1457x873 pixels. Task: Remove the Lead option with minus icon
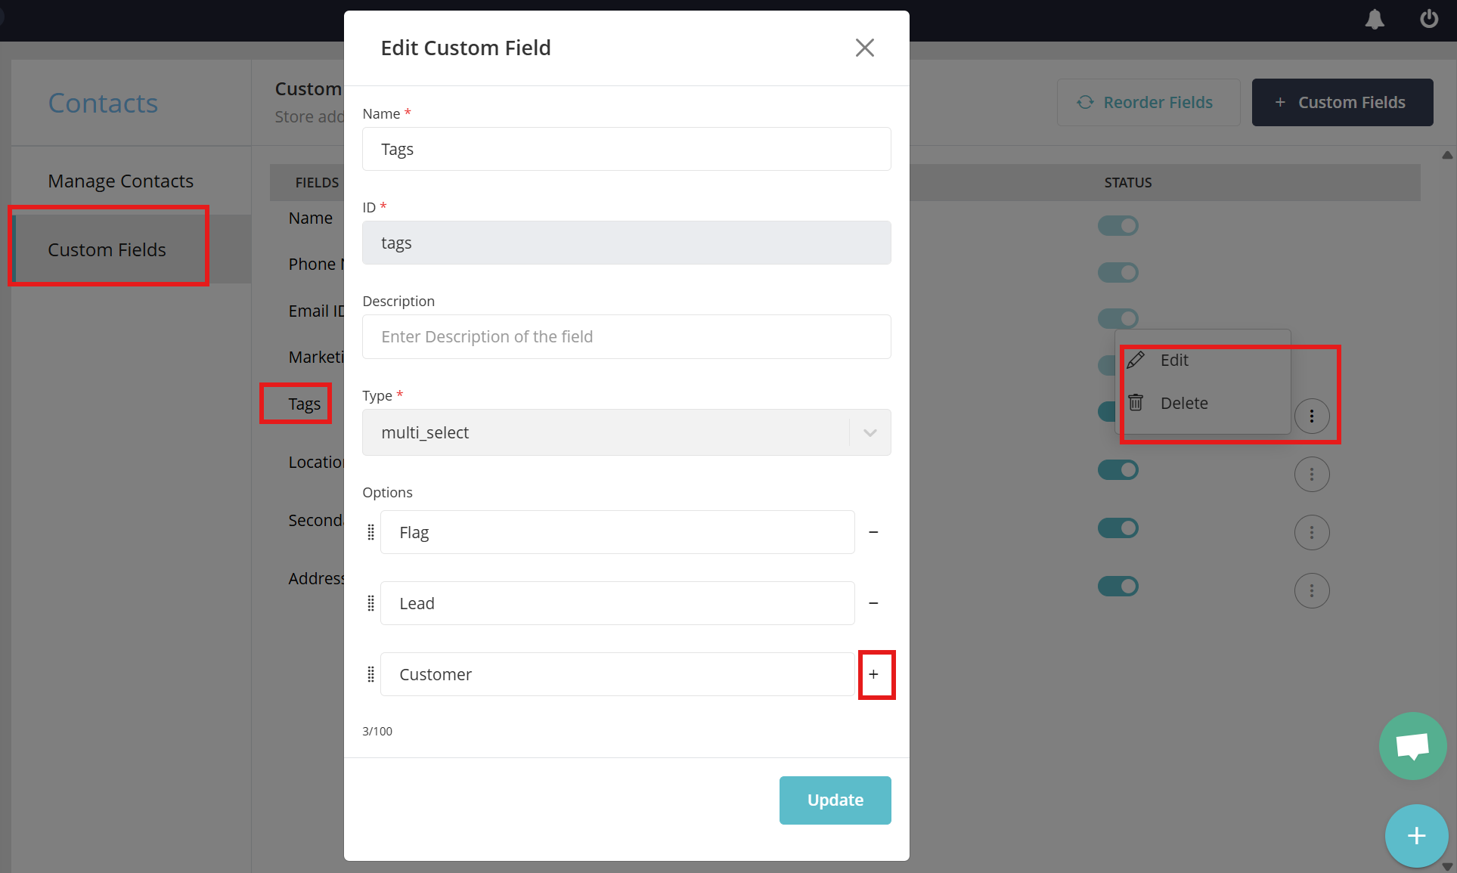point(873,603)
